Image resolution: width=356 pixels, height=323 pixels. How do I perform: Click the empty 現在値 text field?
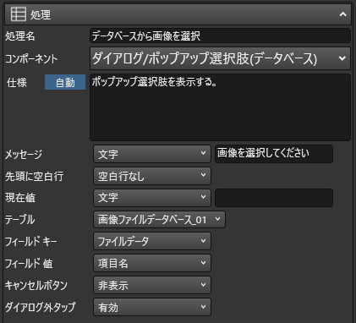click(x=274, y=198)
